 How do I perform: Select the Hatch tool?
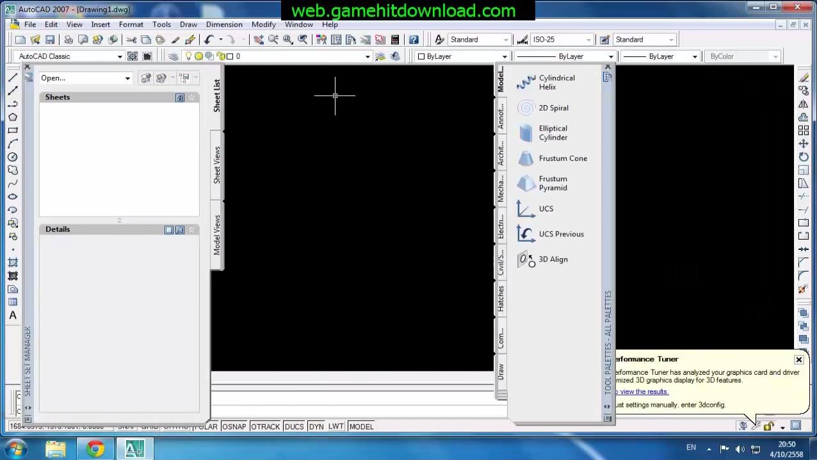coord(13,263)
